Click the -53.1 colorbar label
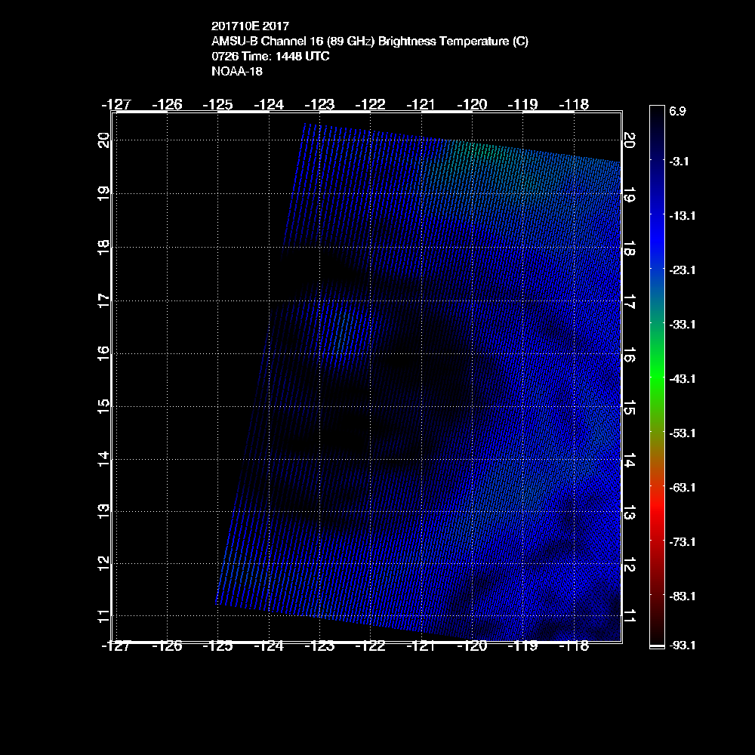 683,433
